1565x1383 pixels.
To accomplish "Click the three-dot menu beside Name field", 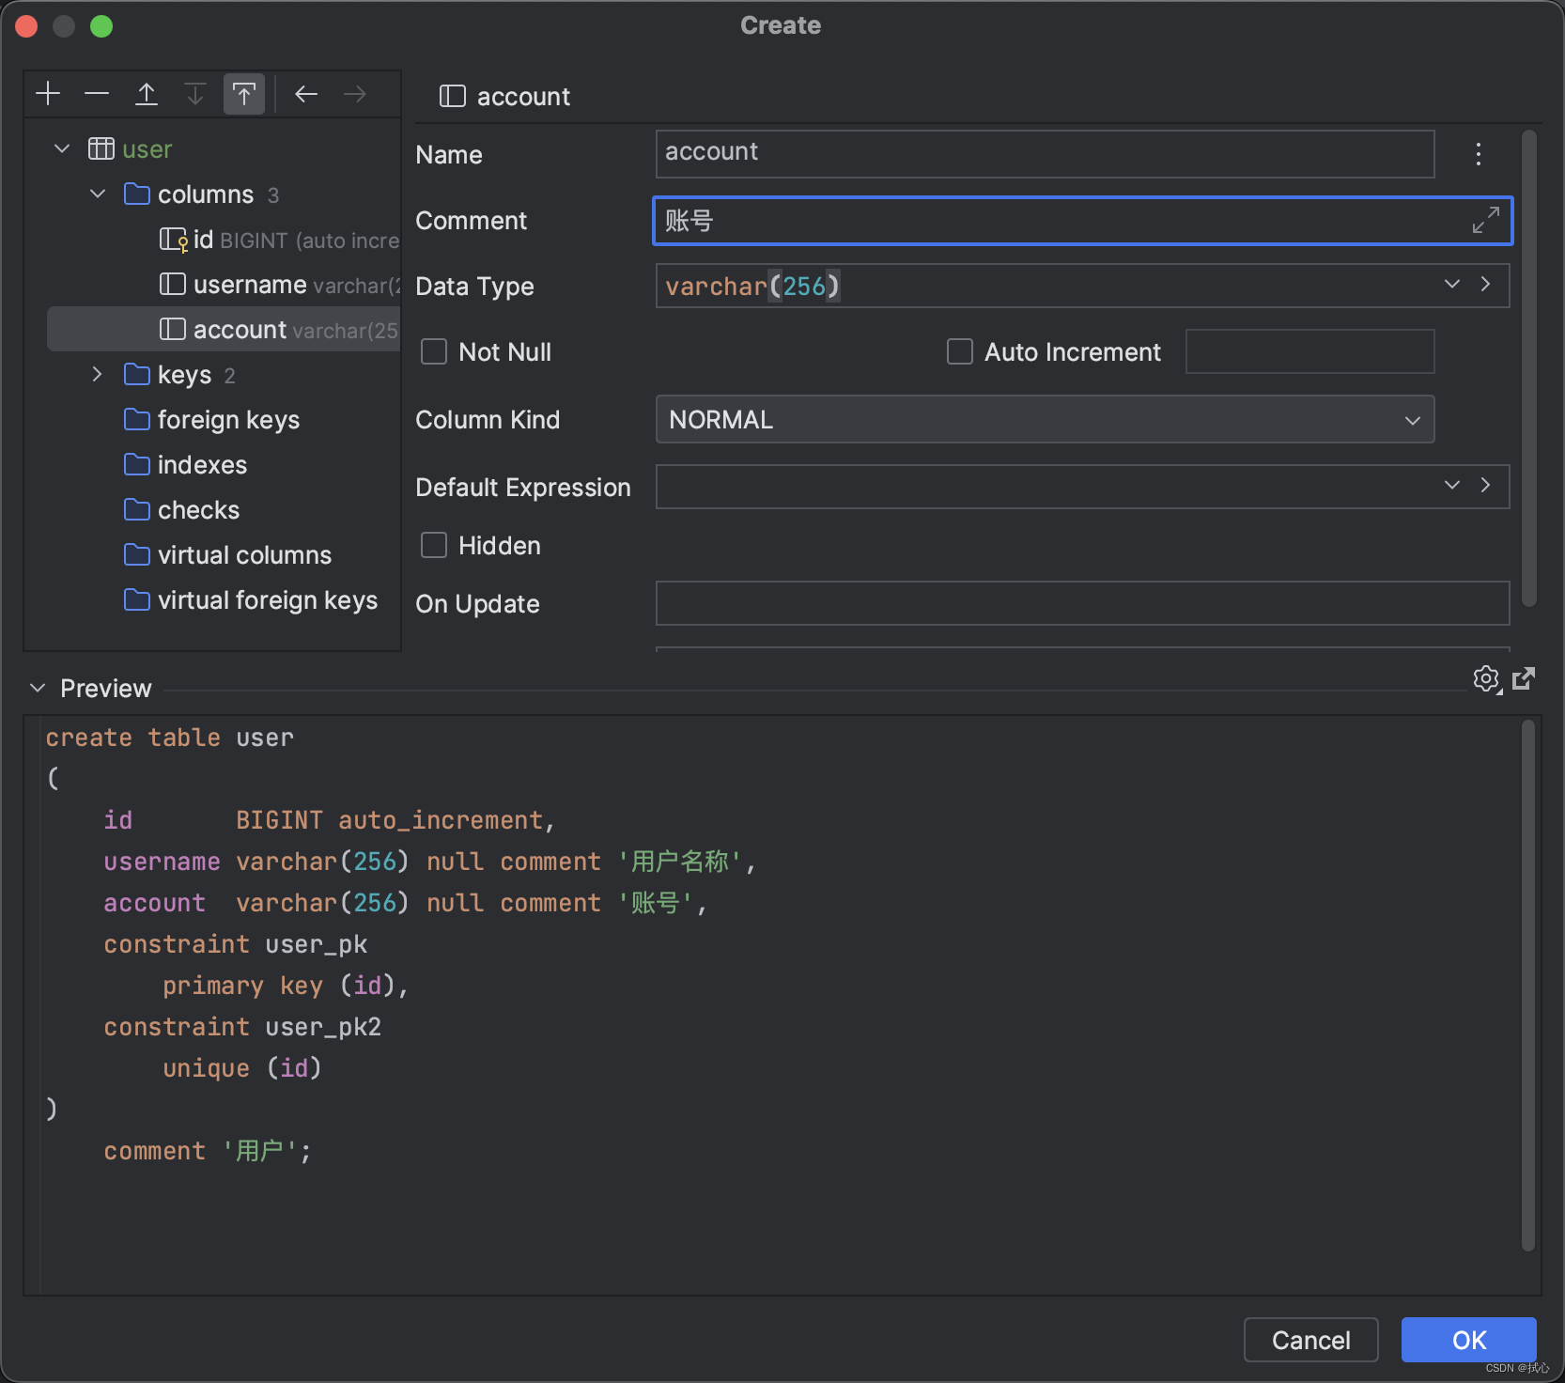I will 1479,154.
